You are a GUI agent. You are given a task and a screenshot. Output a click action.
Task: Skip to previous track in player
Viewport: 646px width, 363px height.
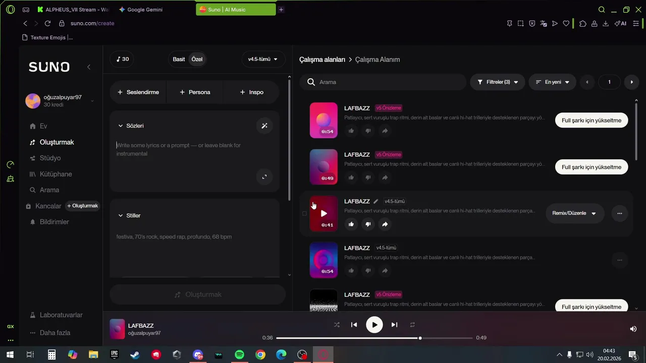pyautogui.click(x=354, y=325)
